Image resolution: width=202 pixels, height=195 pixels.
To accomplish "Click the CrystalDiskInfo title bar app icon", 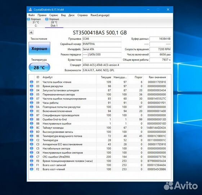I will coord(30,9).
